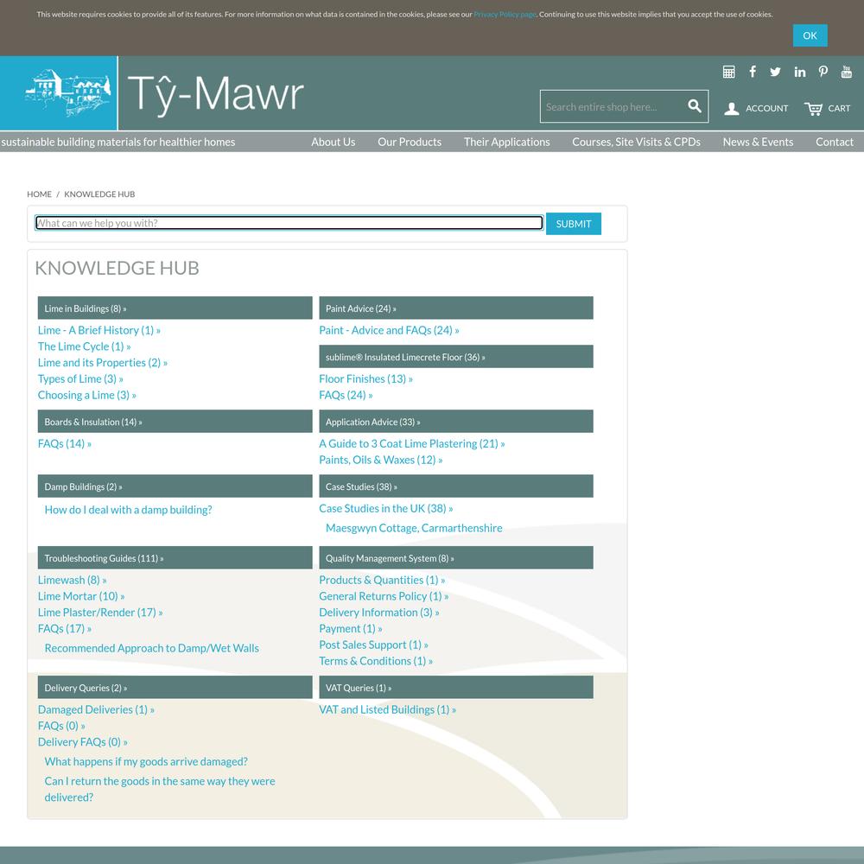Open 'How do I deal with a damp building?'
Image resolution: width=864 pixels, height=864 pixels.
(x=128, y=510)
